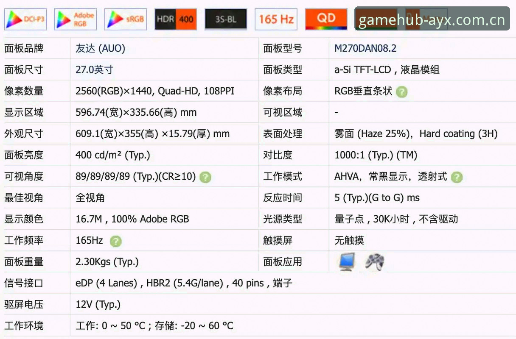This screenshot has height=339, width=516.
Task: Click the 89/89/89/89 (Typ.)(CR≥10) value
Action: click(x=136, y=176)
